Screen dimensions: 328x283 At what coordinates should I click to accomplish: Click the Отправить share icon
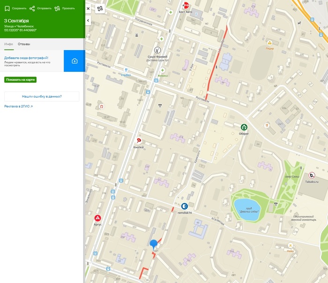(32, 8)
